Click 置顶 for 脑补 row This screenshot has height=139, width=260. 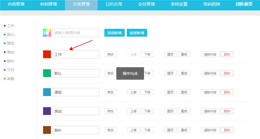170,130
